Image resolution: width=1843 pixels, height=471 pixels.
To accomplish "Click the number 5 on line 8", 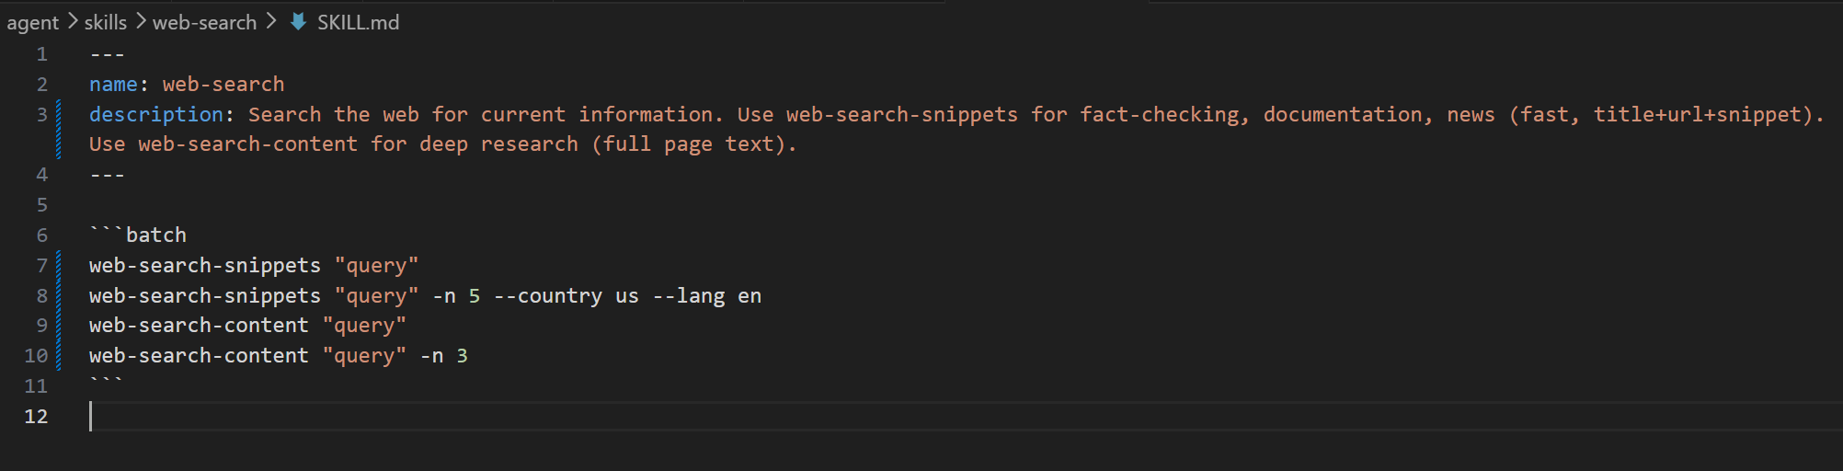I will (475, 296).
